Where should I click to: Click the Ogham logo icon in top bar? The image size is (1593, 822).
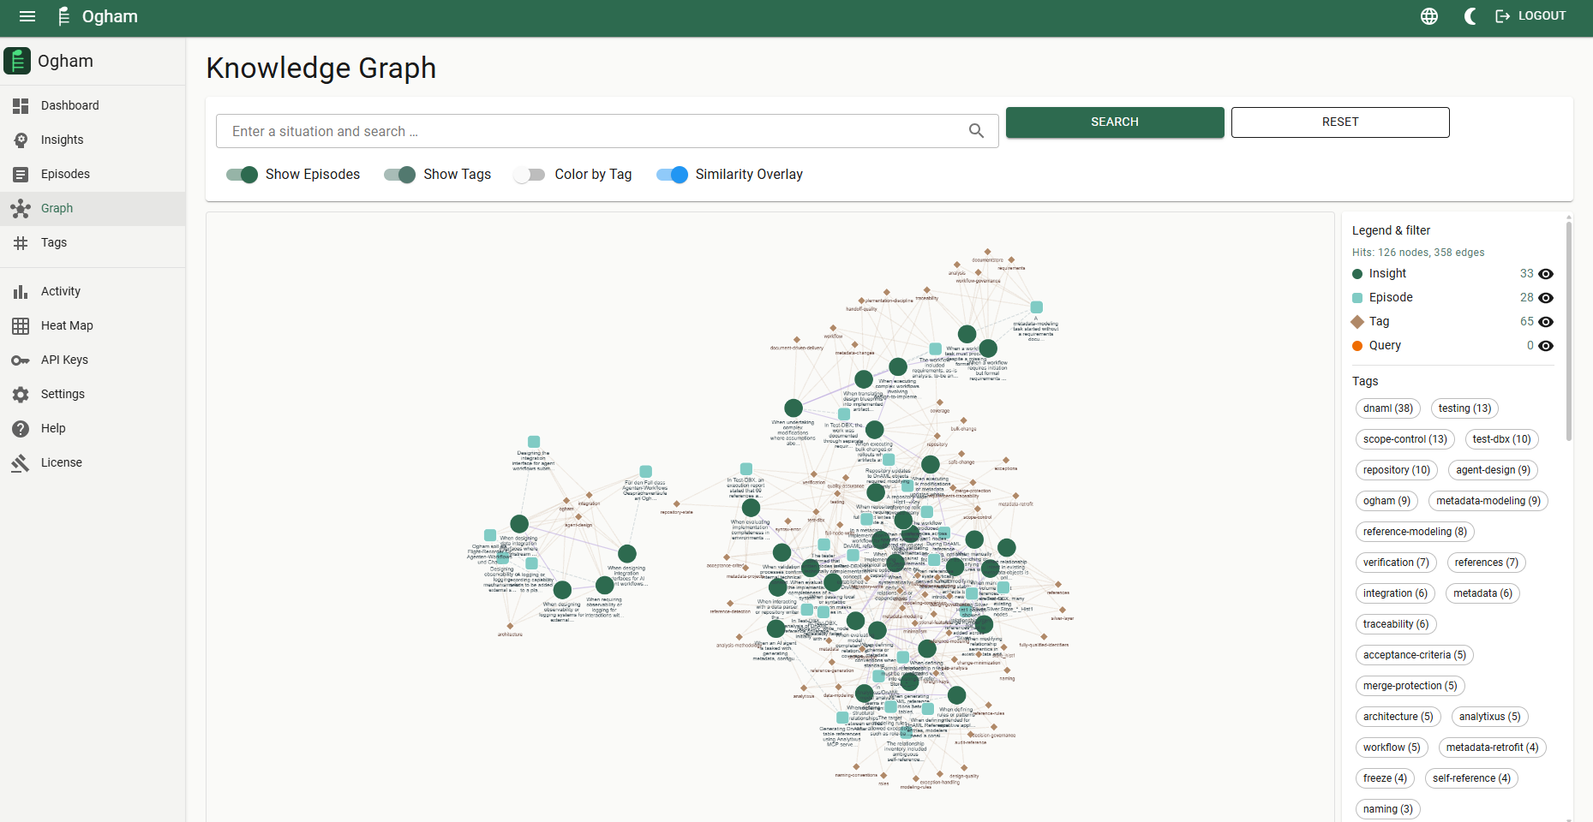63,16
